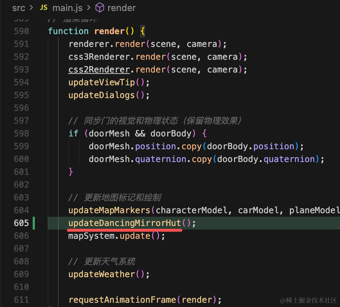Click requestAnimationFrame(render) line
Screen dimensions: 340x307
coord(145,300)
